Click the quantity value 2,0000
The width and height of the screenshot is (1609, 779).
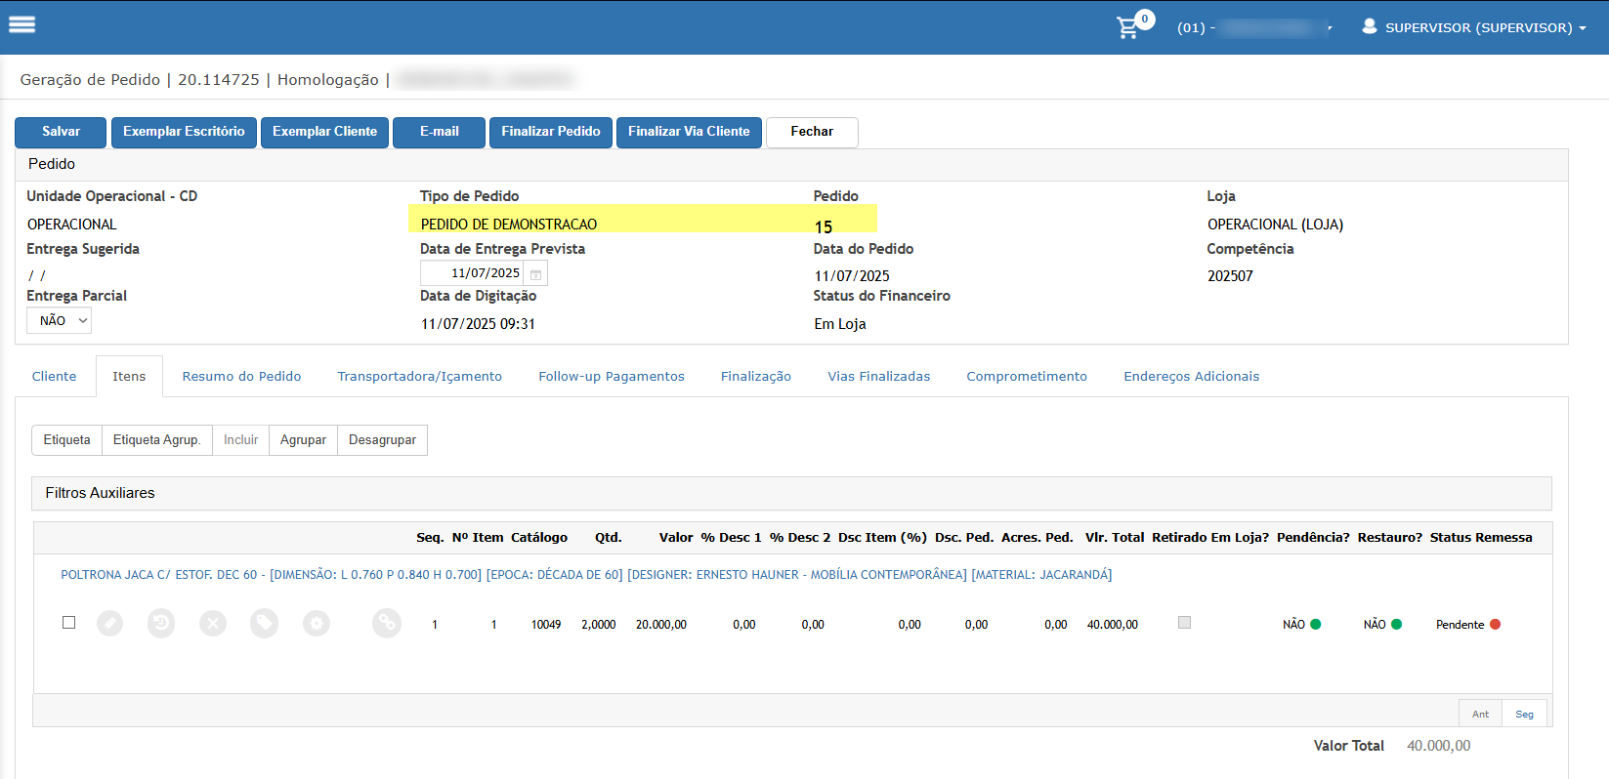click(x=599, y=625)
